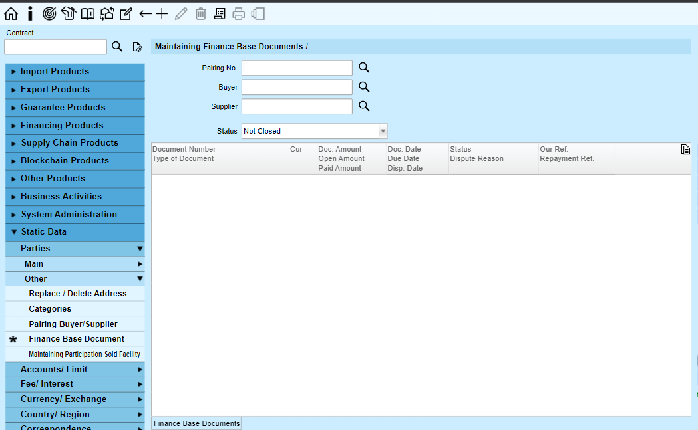698x430 pixels.
Task: Focus the Buyer input field
Action: (x=297, y=87)
